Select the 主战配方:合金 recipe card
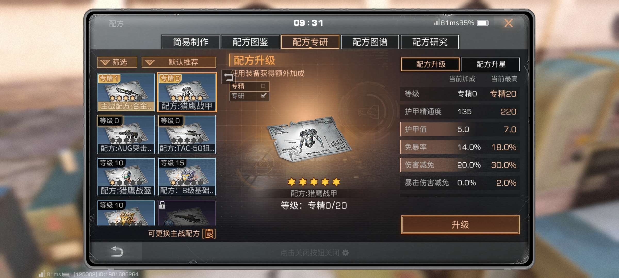 coord(126,92)
